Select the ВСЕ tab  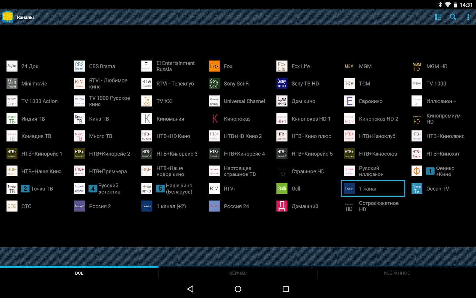[x=79, y=273]
